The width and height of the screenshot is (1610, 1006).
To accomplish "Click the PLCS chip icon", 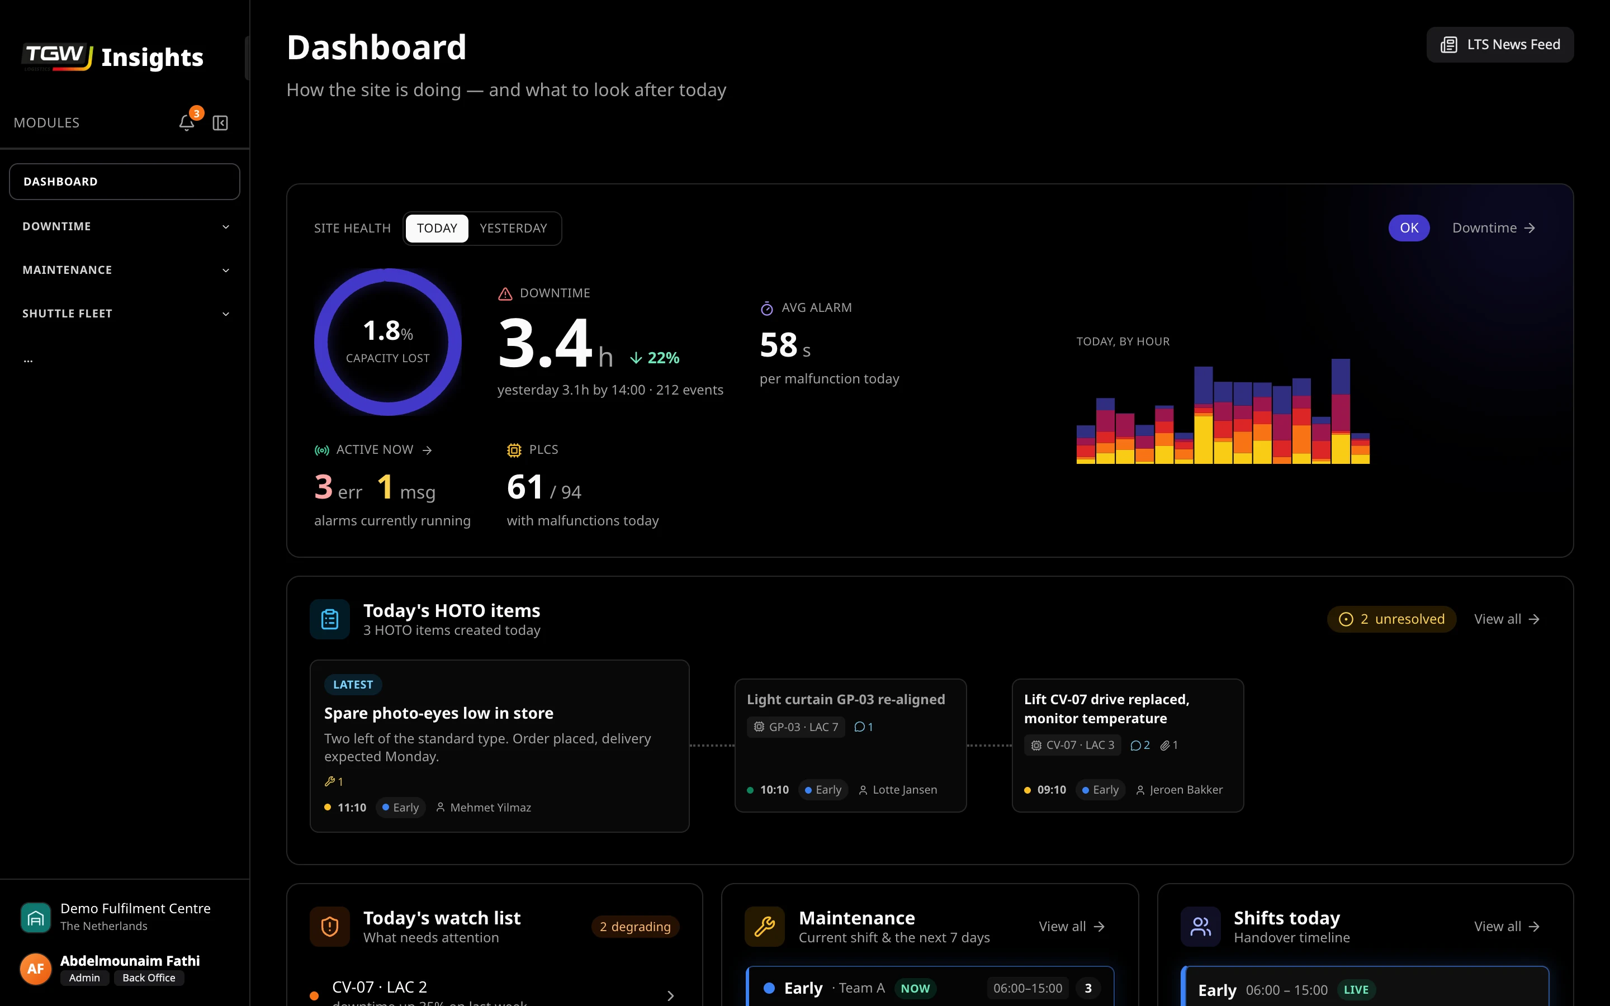I will click(514, 450).
